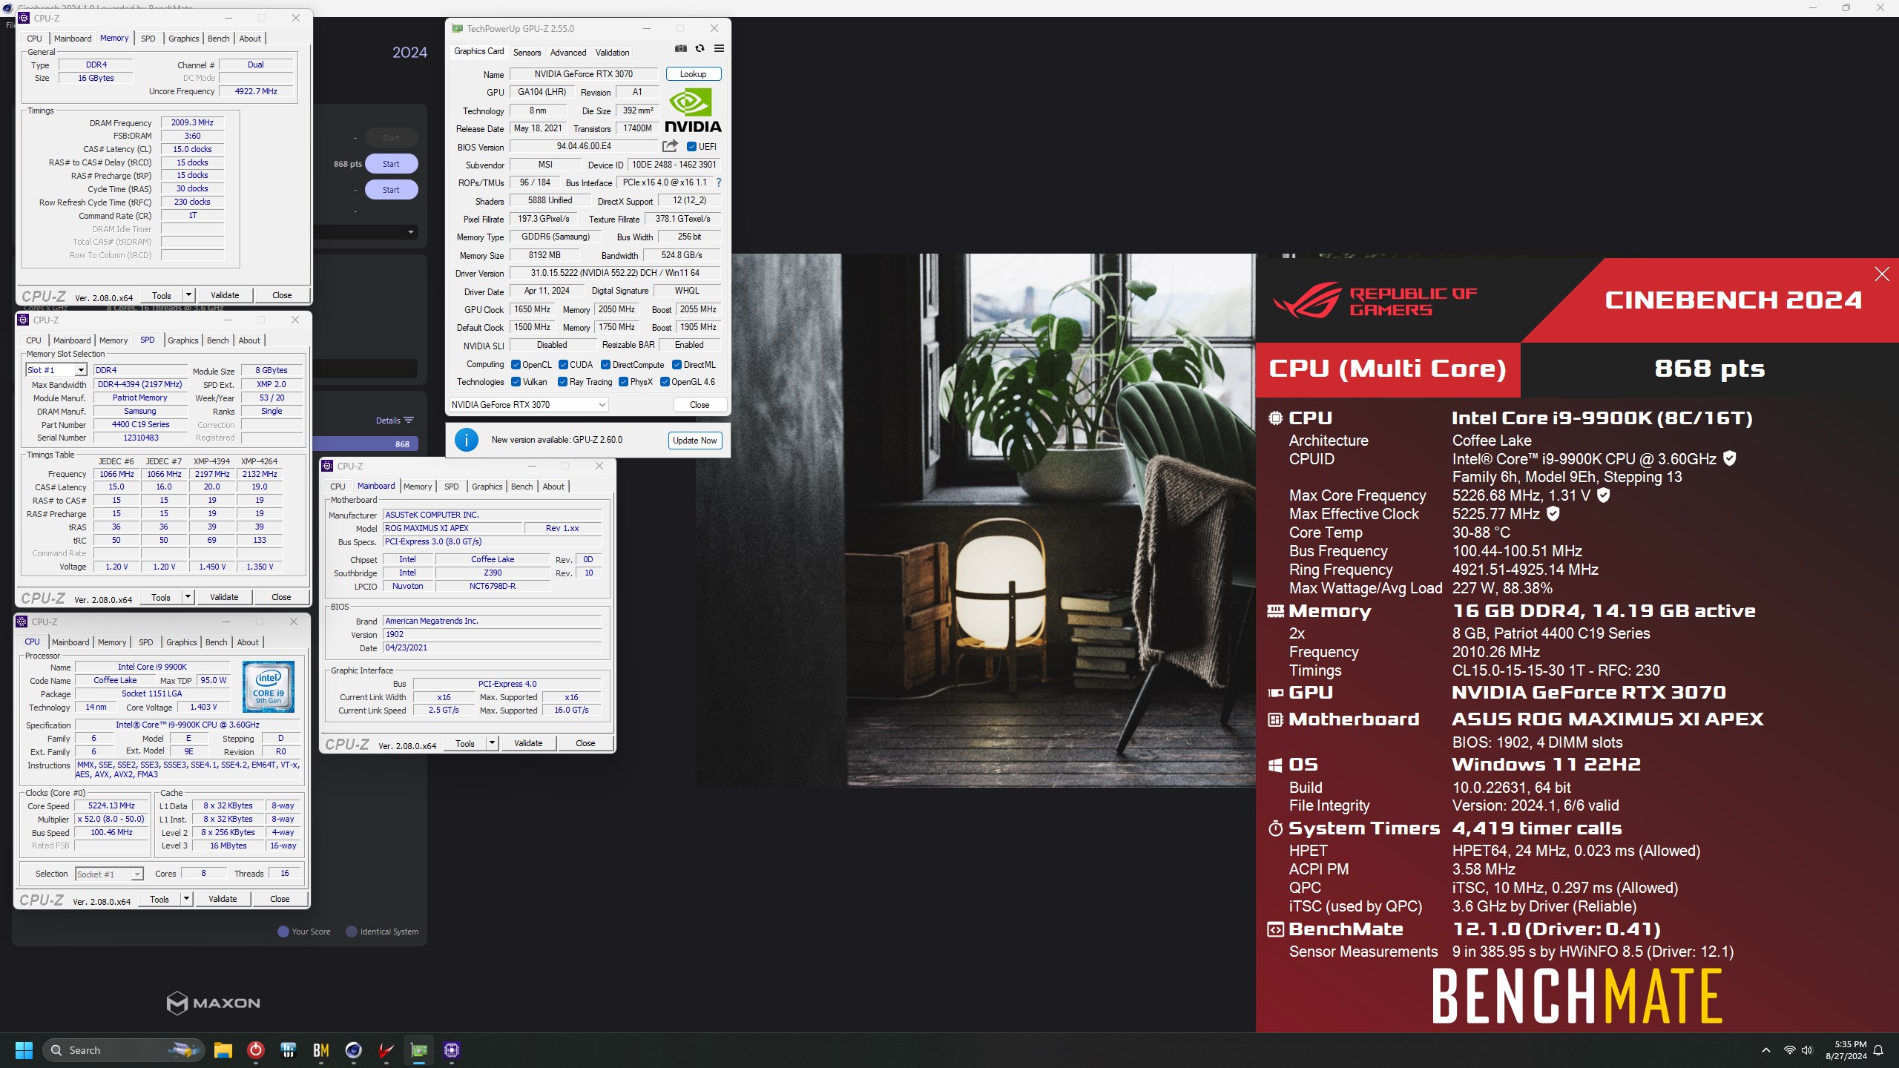The width and height of the screenshot is (1899, 1068).
Task: Click the verified shield next to CPUID
Action: (x=1729, y=458)
